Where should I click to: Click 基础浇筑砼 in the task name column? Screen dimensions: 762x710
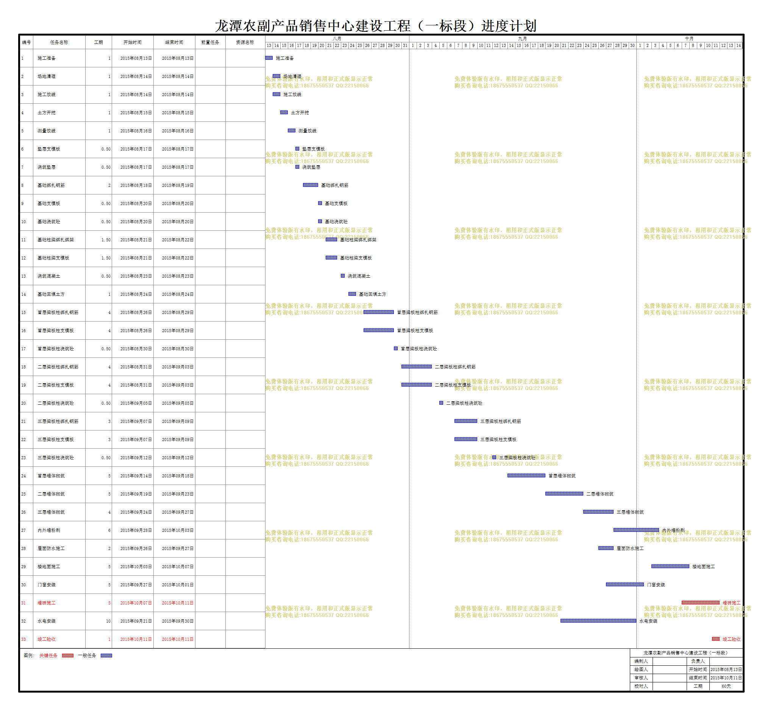tap(49, 222)
